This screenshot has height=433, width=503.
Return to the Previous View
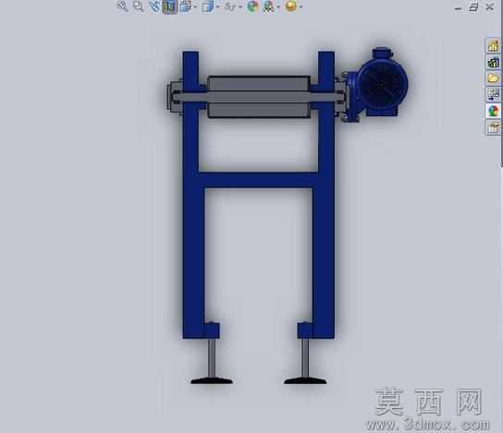click(x=154, y=6)
